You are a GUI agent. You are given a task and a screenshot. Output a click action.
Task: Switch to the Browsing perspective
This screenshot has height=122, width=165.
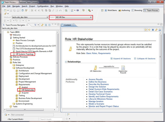pyautogui.click(x=137, y=10)
